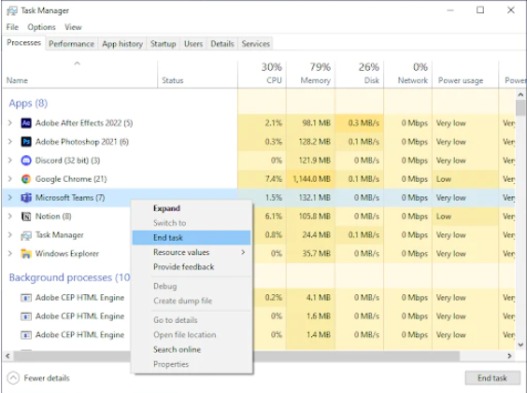Open the Resource values submenu arrow
Screen dimensions: 527x393
[x=243, y=252]
